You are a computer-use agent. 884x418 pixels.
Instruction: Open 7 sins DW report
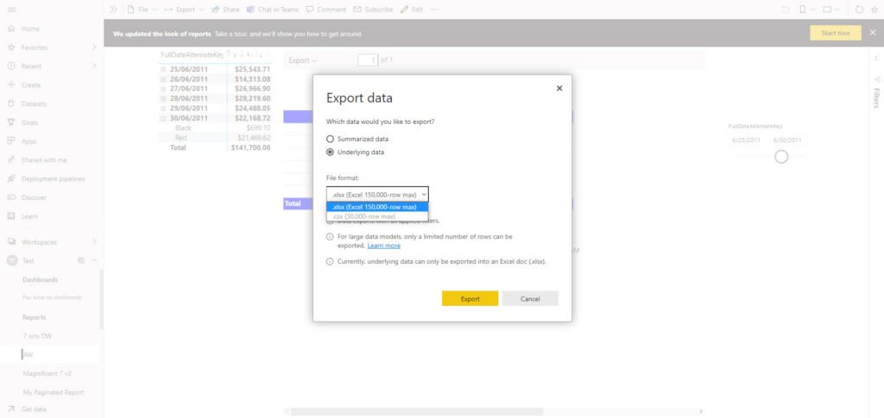[37, 336]
